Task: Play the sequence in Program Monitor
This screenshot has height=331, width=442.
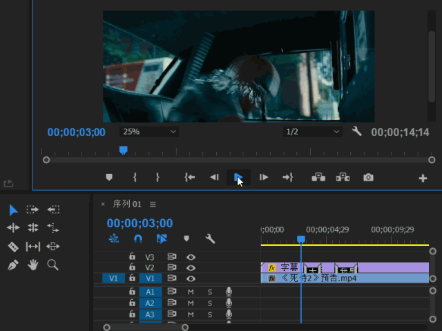Action: 238,178
